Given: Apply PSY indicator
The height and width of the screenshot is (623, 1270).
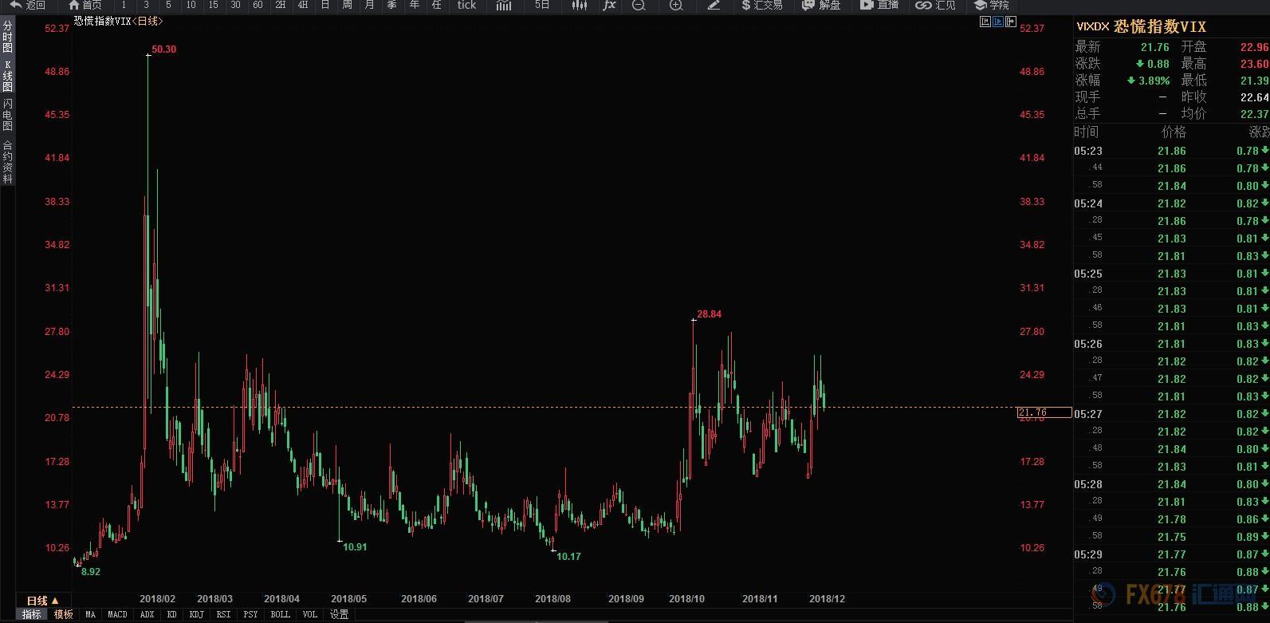Looking at the screenshot, I should click(x=250, y=614).
